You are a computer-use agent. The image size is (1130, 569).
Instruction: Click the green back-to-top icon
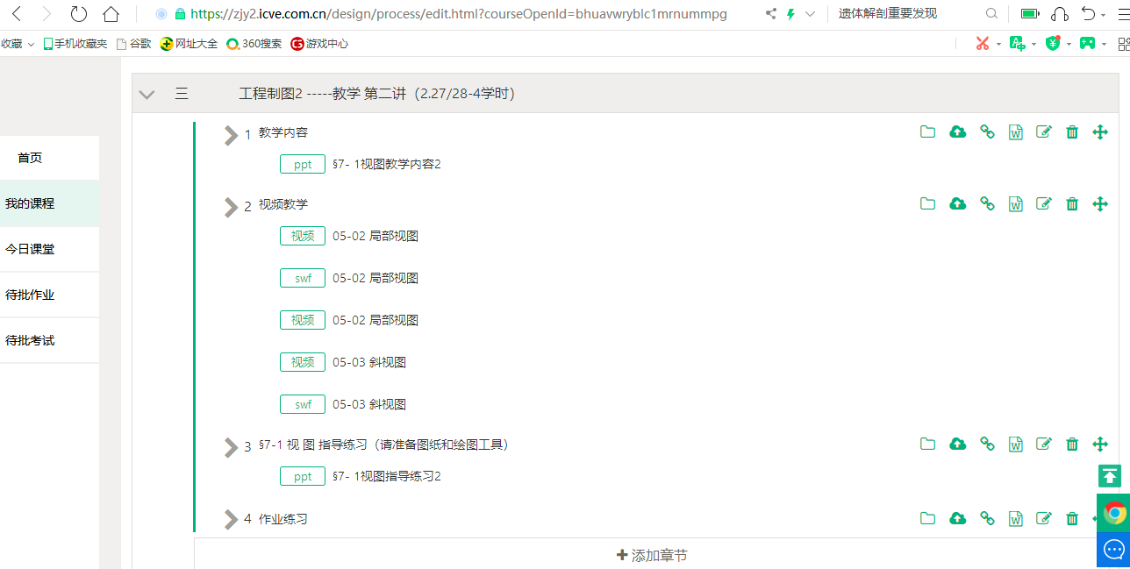tap(1110, 476)
